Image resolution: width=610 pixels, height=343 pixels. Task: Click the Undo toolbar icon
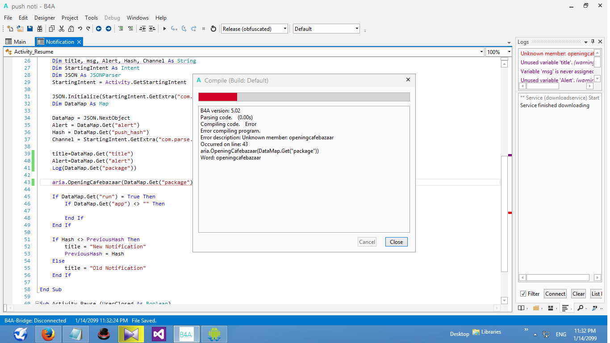click(x=80, y=29)
